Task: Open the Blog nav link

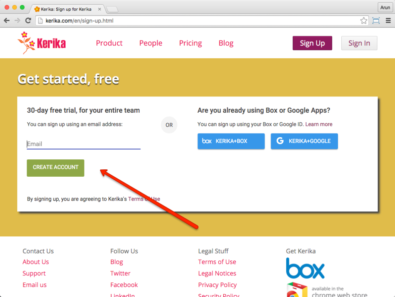Action: (x=226, y=43)
